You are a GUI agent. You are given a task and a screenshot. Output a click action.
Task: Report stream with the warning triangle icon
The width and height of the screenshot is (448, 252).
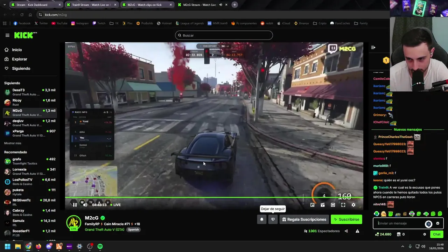[x=357, y=231]
